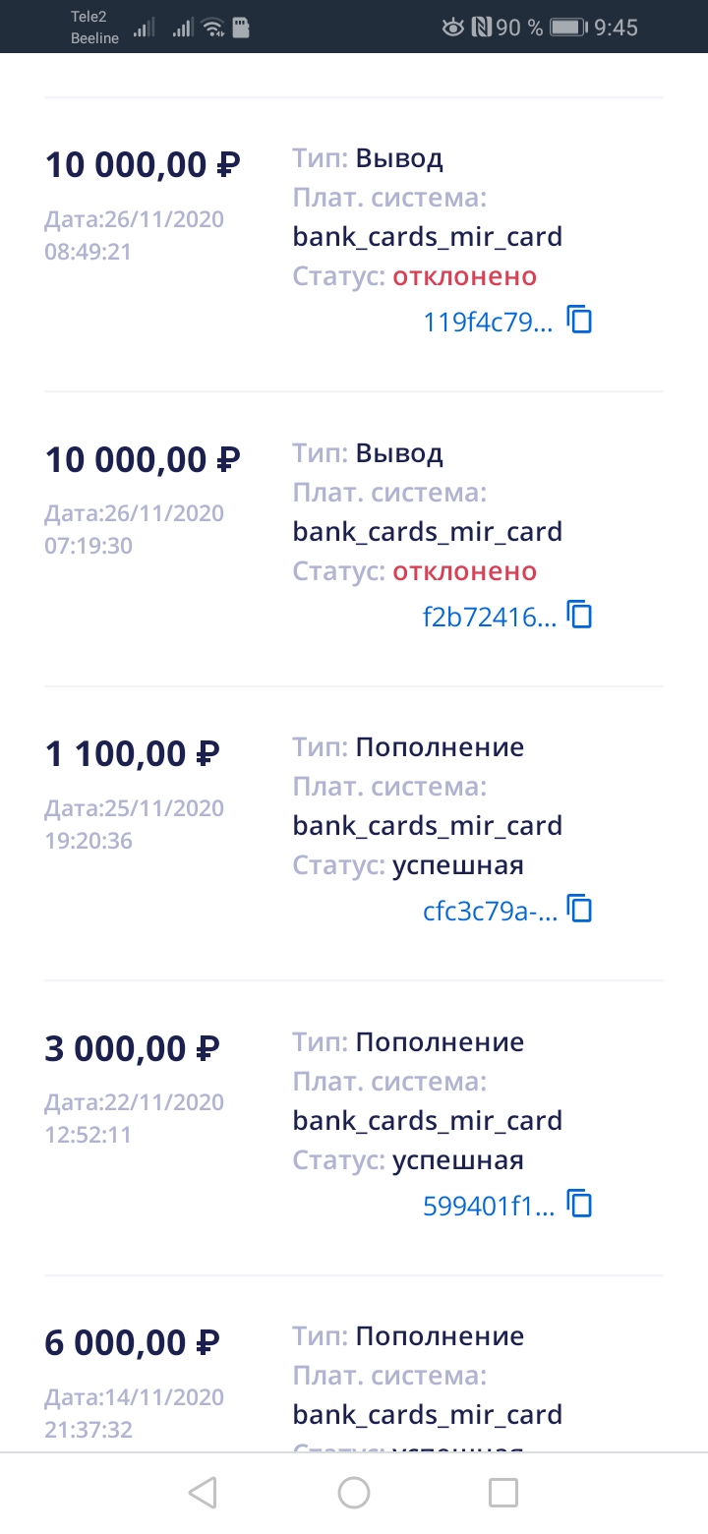
Task: Tap the Android back navigation button
Action: click(203, 1493)
